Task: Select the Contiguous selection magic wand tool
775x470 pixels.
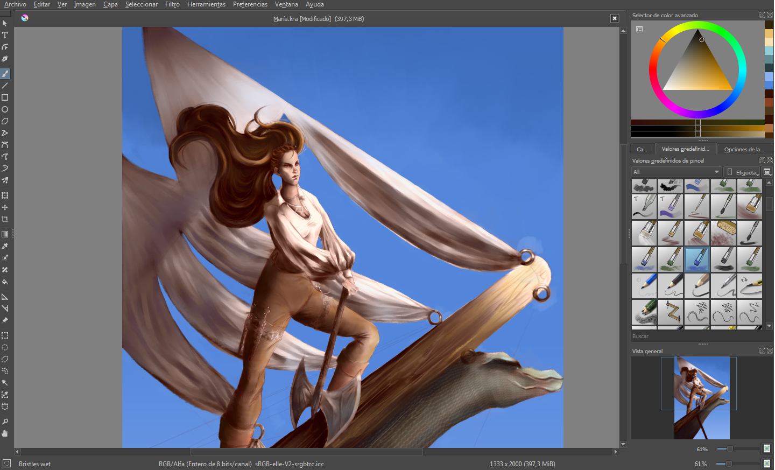Action: pyautogui.click(x=5, y=383)
